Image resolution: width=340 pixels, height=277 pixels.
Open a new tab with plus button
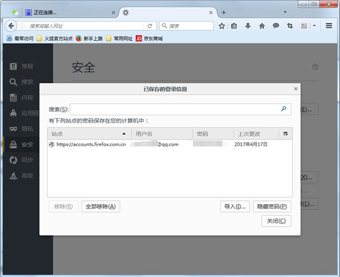coord(224,13)
